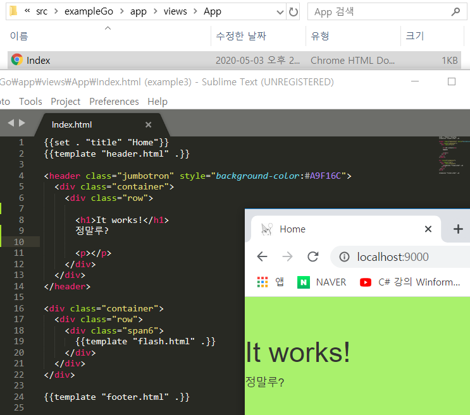Click next tab arrow in Sublime Text
This screenshot has width=470, height=415.
[x=22, y=123]
